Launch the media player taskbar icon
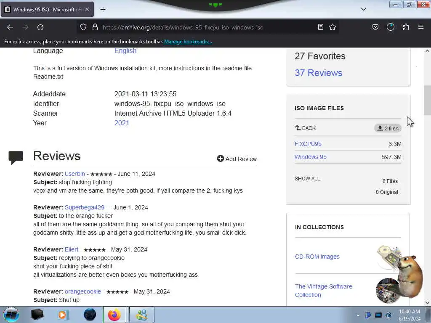Image resolution: width=431 pixels, height=323 pixels. [62, 315]
